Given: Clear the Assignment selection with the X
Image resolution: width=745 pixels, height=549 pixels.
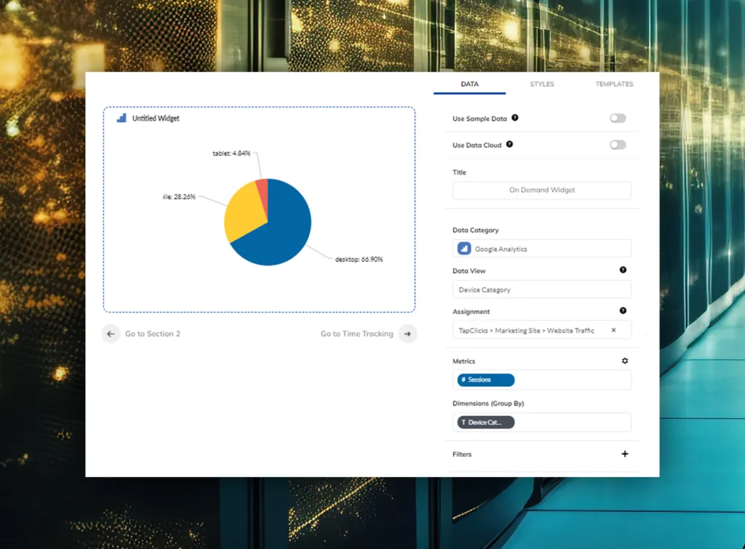Looking at the screenshot, I should pos(613,330).
